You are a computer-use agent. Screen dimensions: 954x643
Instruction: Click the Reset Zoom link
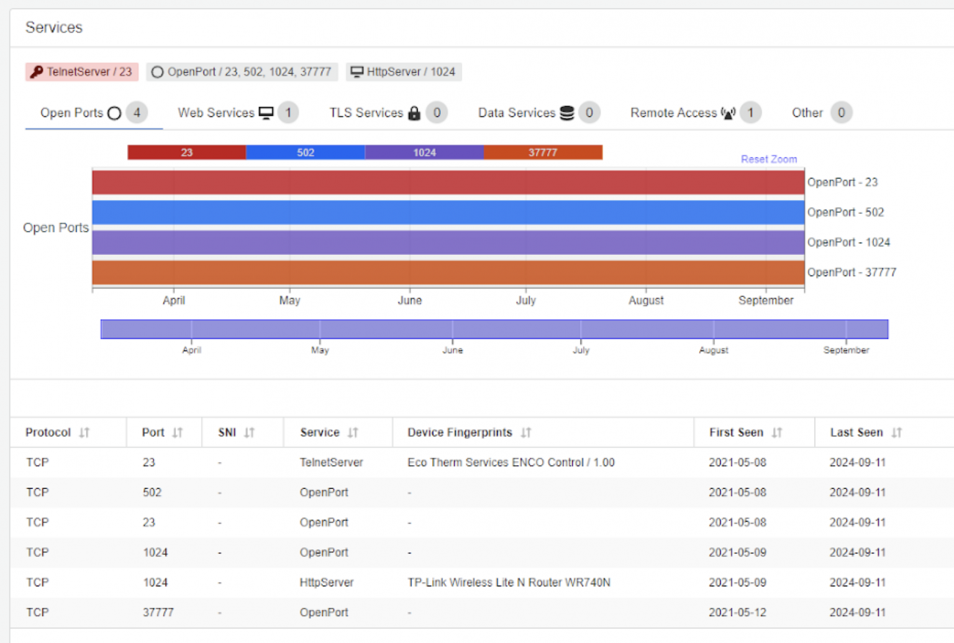[x=769, y=159]
